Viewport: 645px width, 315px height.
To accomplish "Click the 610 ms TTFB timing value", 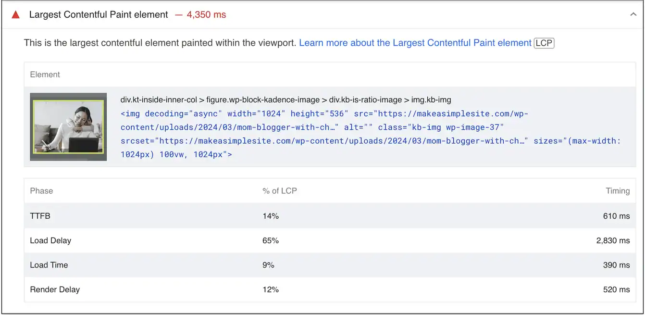I will coord(616,216).
